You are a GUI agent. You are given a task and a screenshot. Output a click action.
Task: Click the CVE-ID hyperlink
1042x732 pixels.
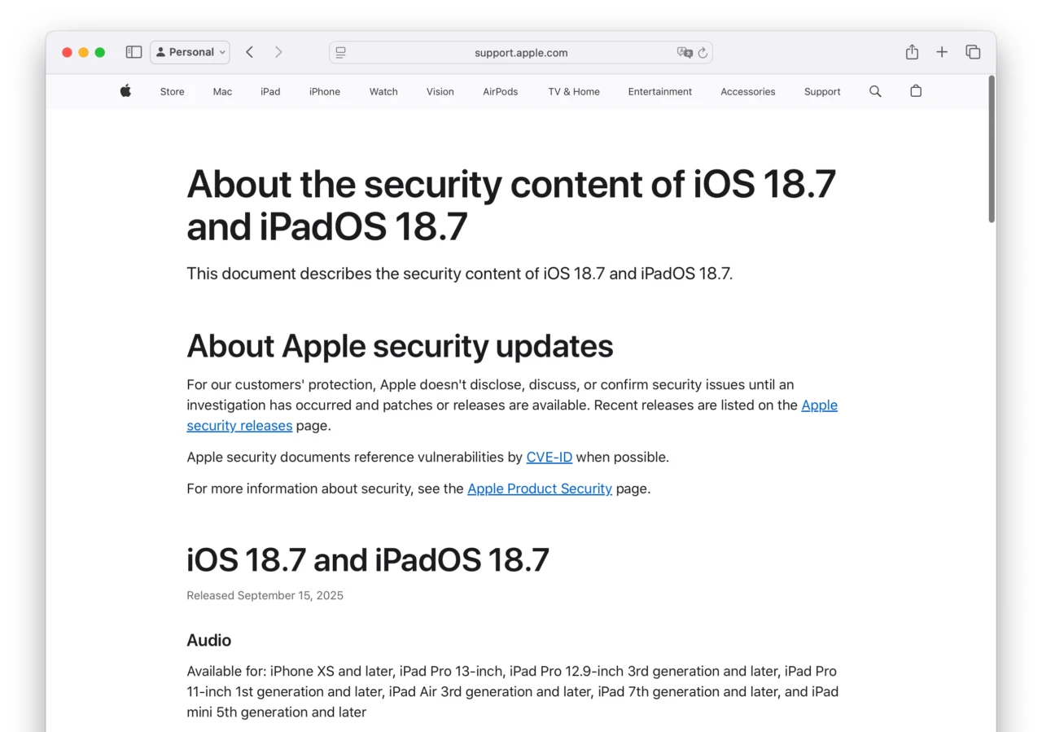pyautogui.click(x=549, y=457)
